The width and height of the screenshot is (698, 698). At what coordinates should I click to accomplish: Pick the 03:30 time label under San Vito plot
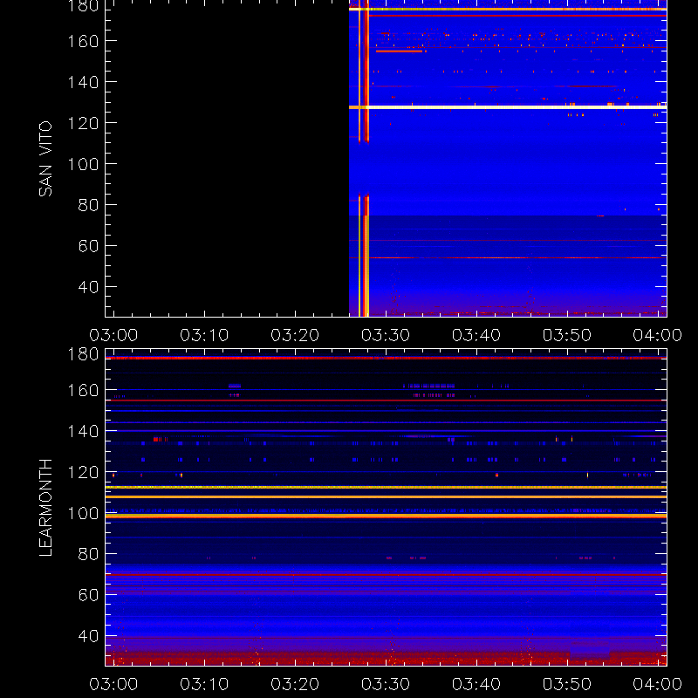[x=386, y=335]
